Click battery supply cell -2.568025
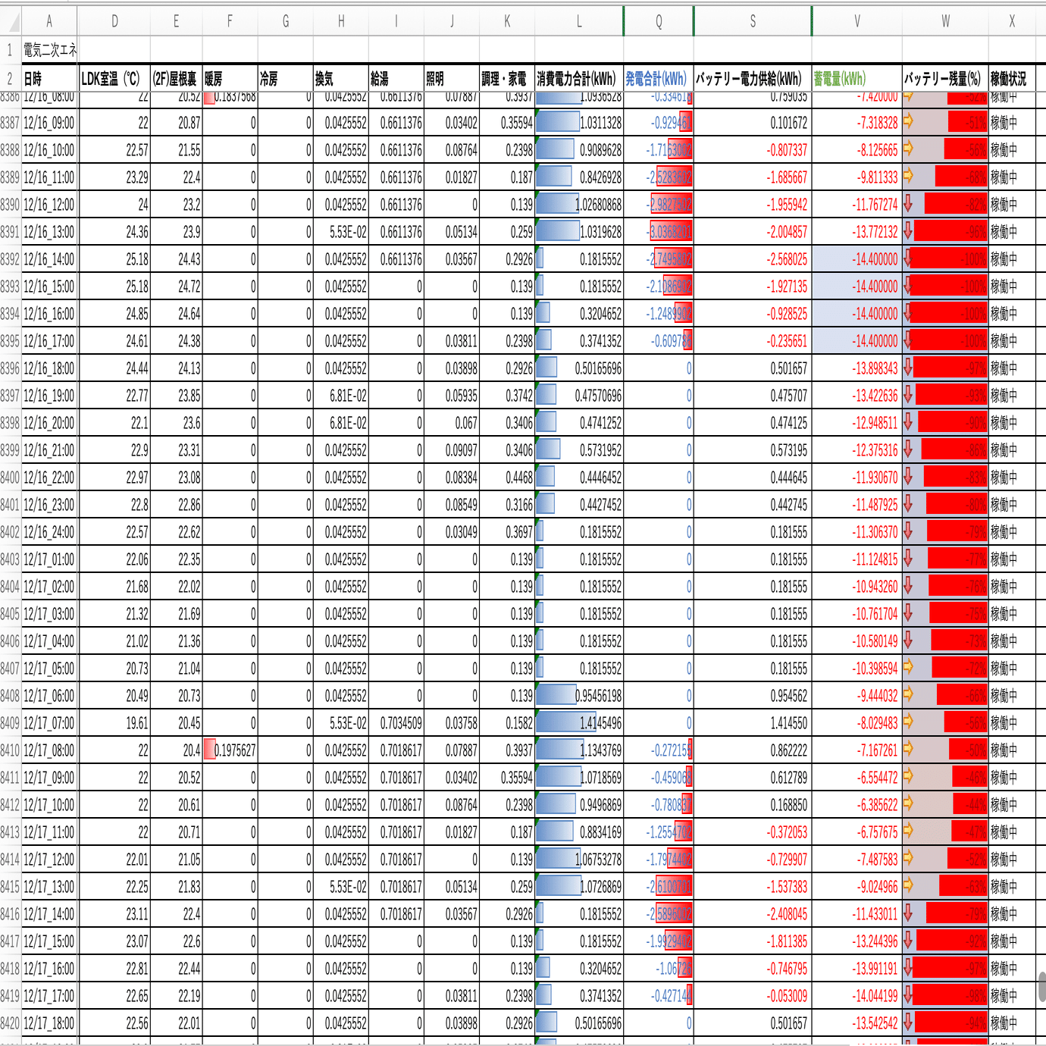The image size is (1046, 1046). (753, 259)
